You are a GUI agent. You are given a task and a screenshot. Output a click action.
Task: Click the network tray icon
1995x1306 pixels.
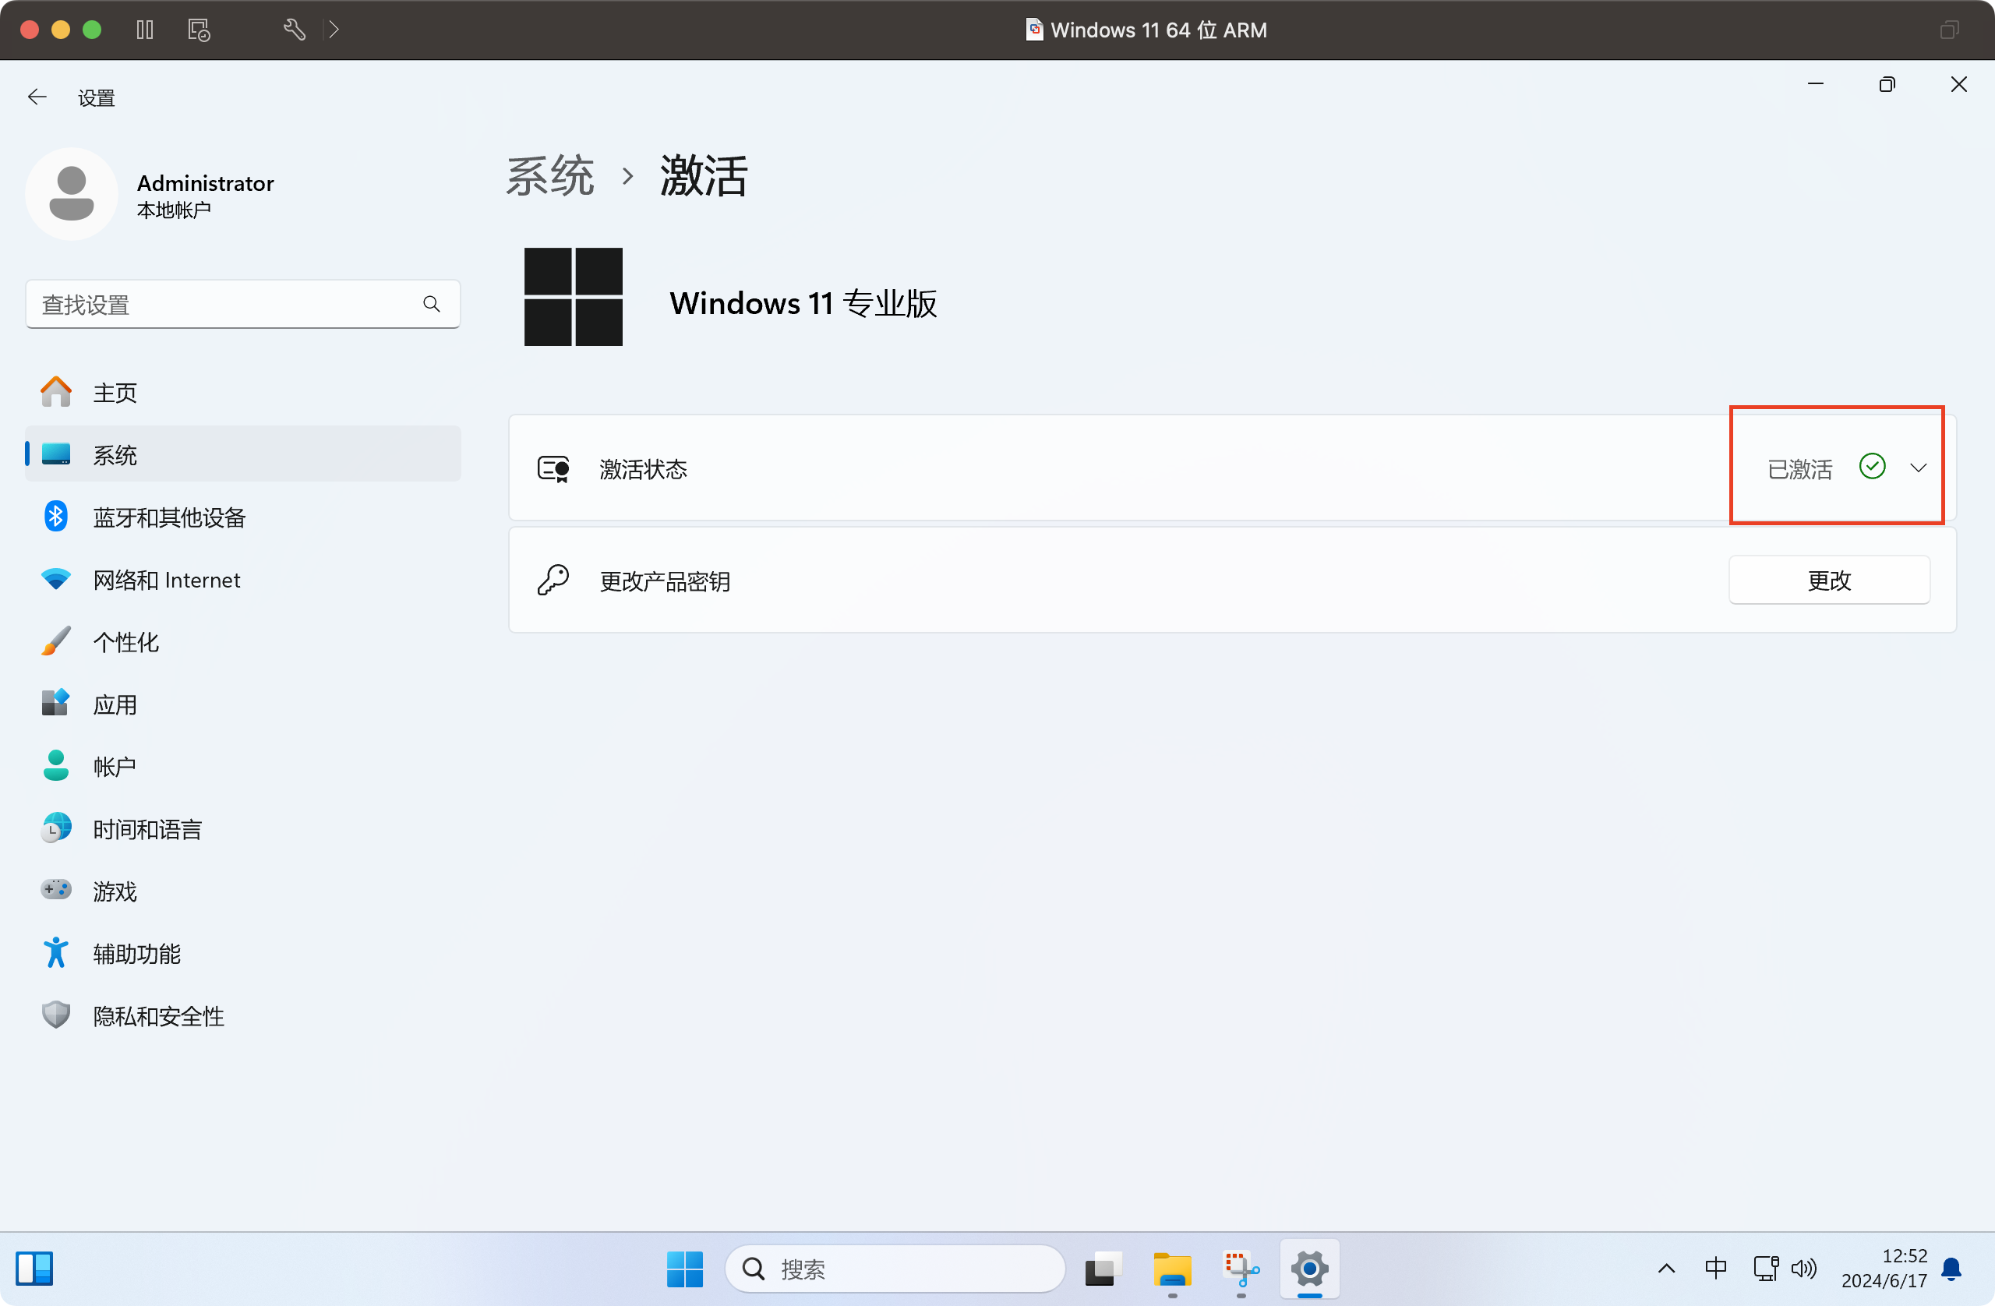click(x=1766, y=1269)
